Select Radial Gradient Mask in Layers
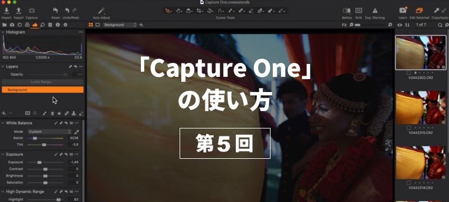Viewport: 449px width, 202px height. pos(59,113)
